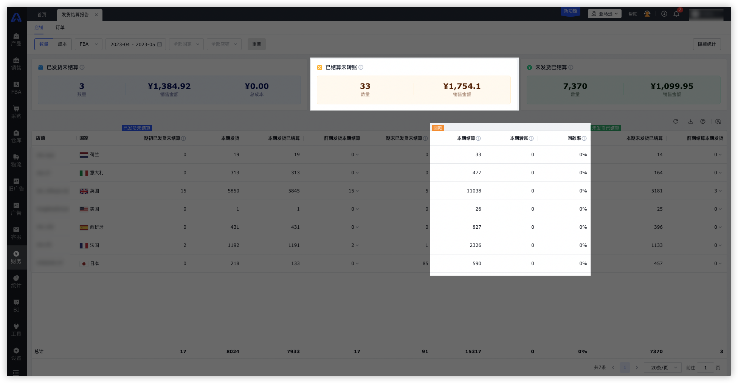The width and height of the screenshot is (738, 383).
Task: Open the FBA type dropdown
Action: [88, 44]
